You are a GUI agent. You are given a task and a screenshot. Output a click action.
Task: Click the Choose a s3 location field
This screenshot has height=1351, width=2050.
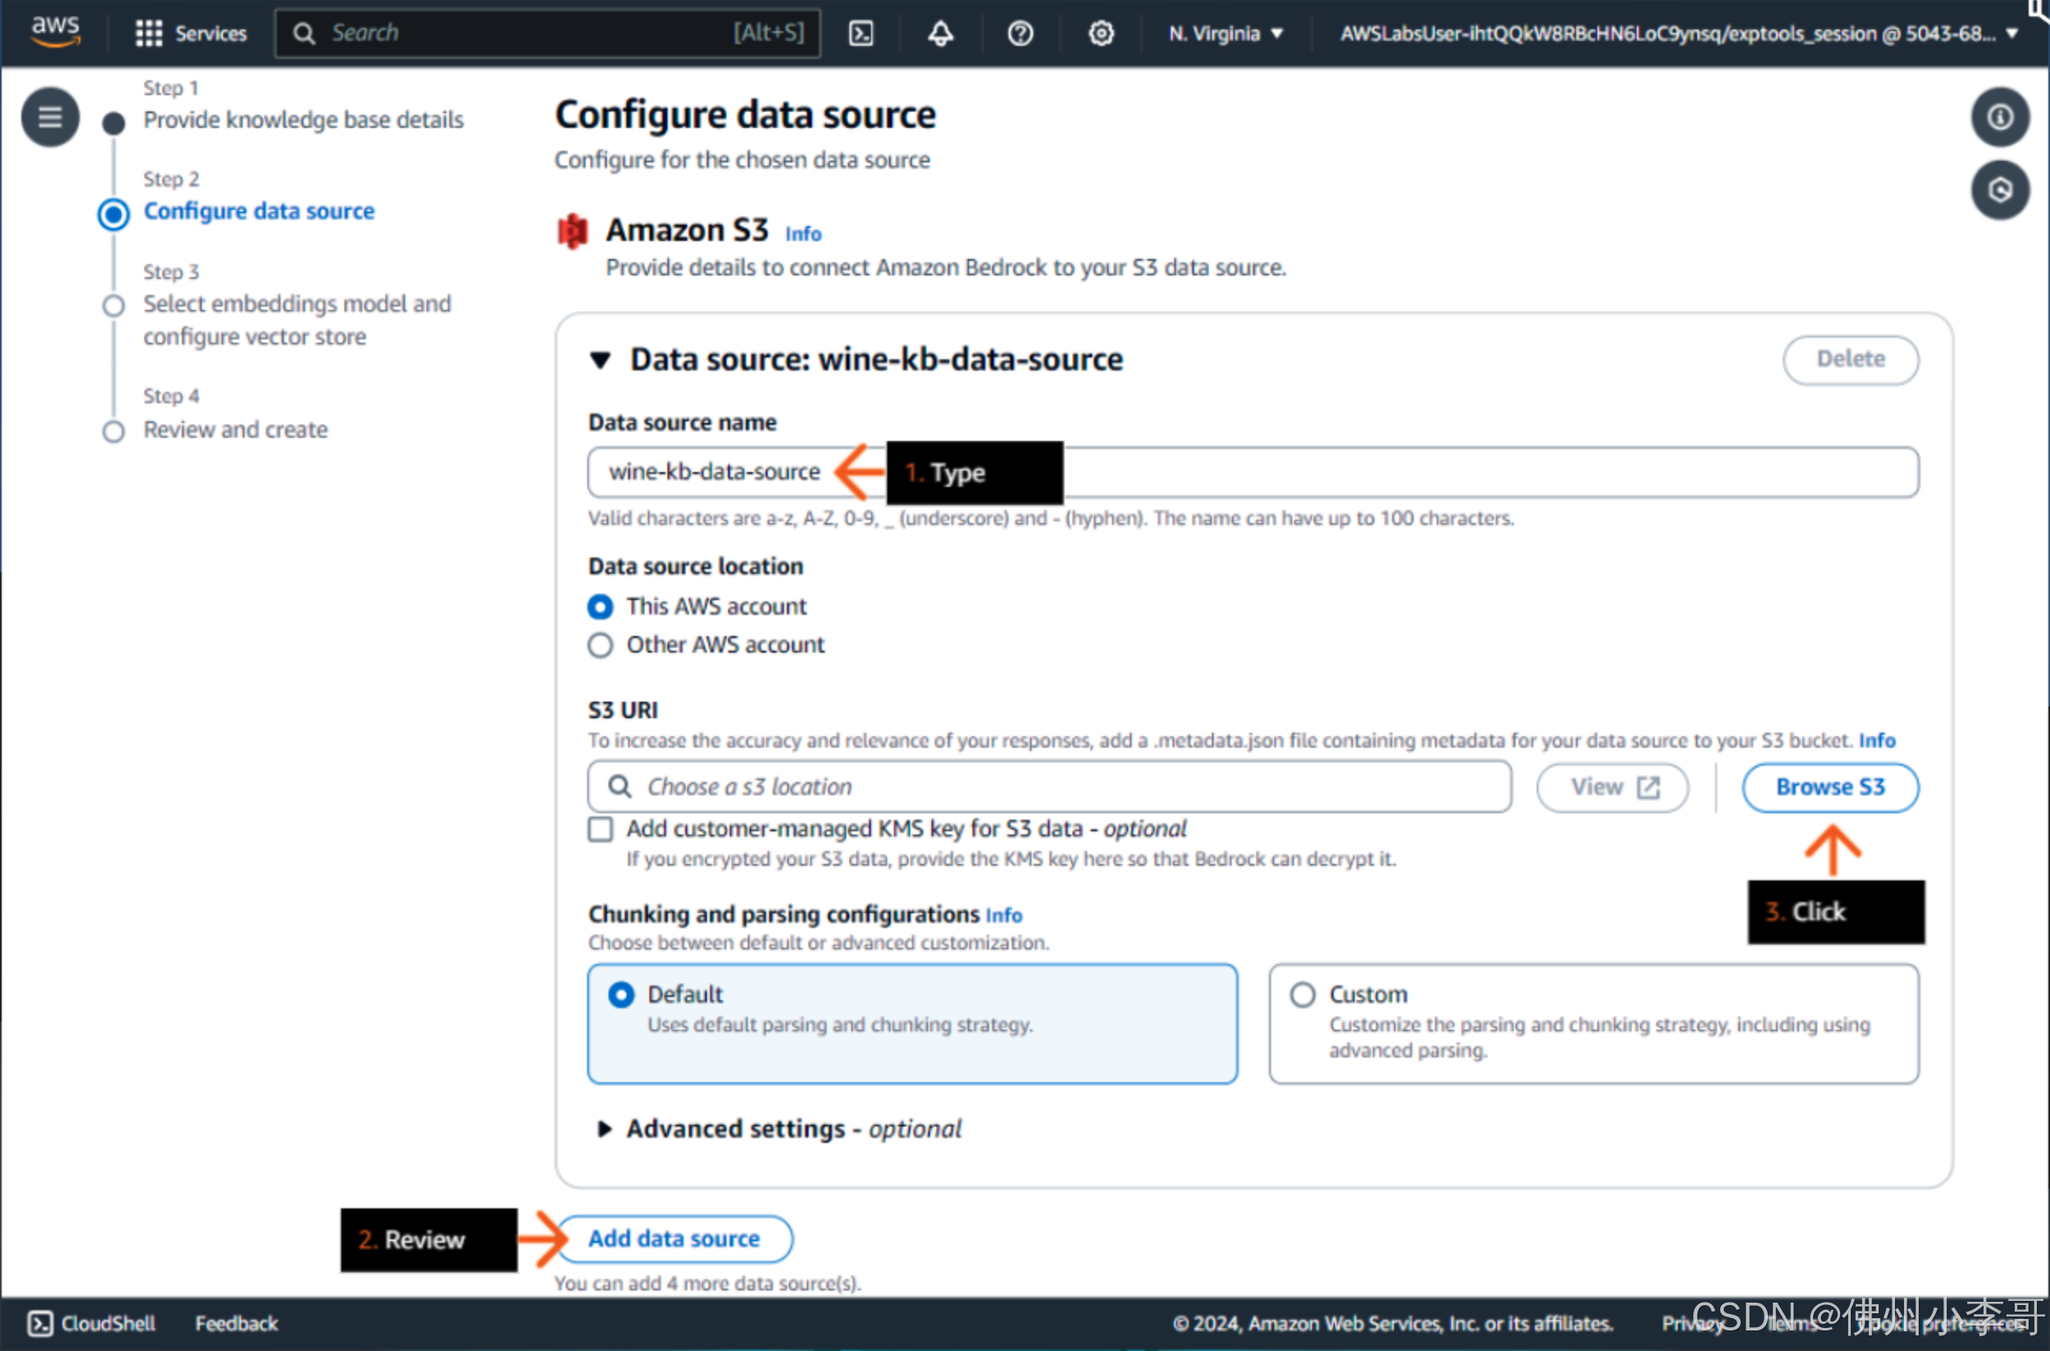pyautogui.click(x=1050, y=787)
